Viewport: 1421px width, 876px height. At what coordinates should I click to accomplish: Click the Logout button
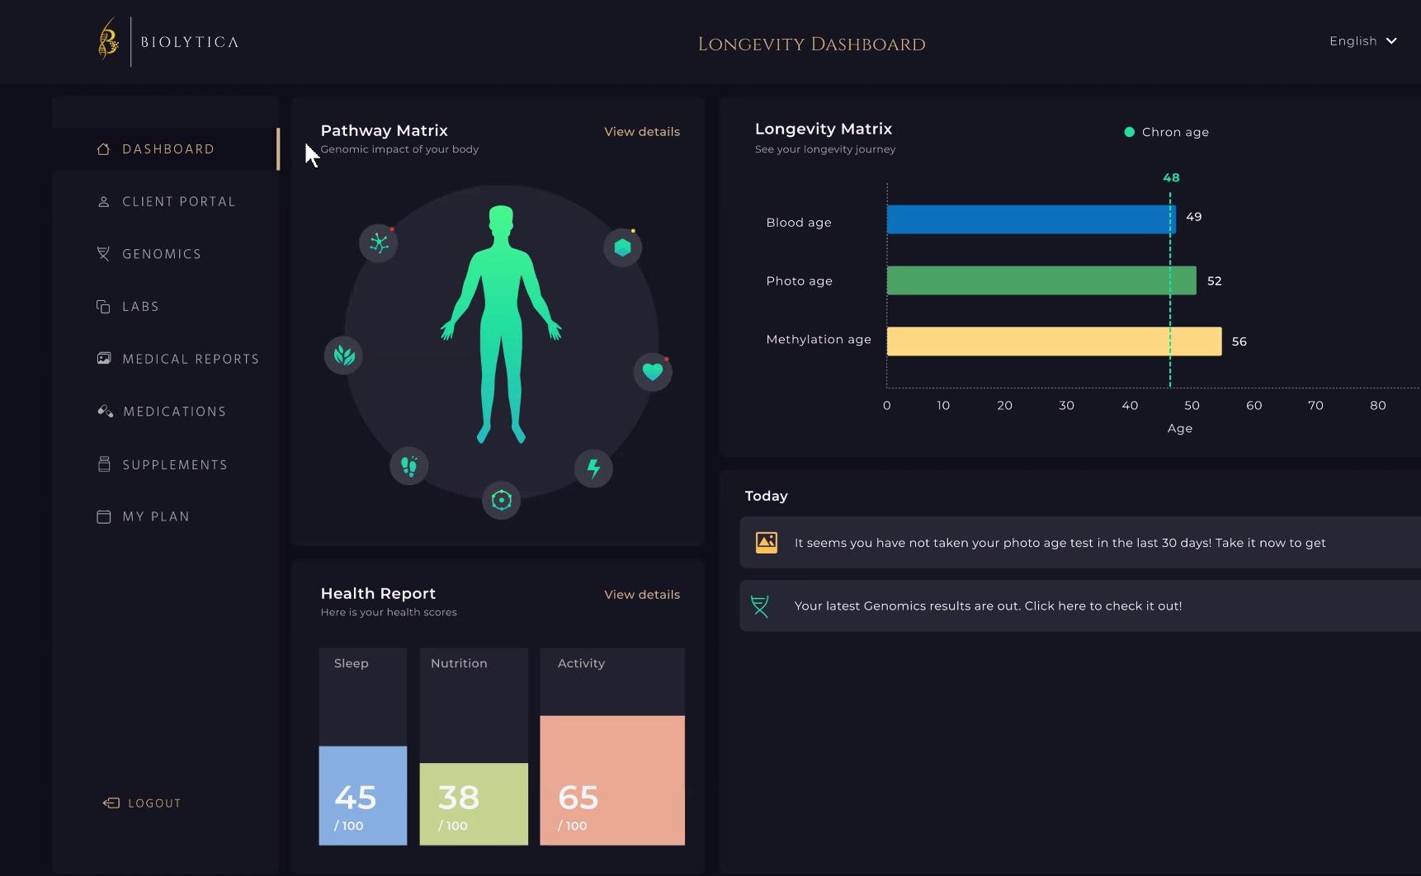[x=142, y=803]
